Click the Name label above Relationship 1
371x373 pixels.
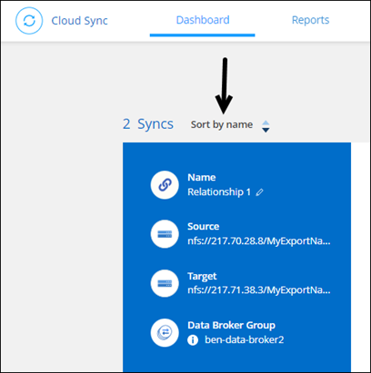(202, 178)
